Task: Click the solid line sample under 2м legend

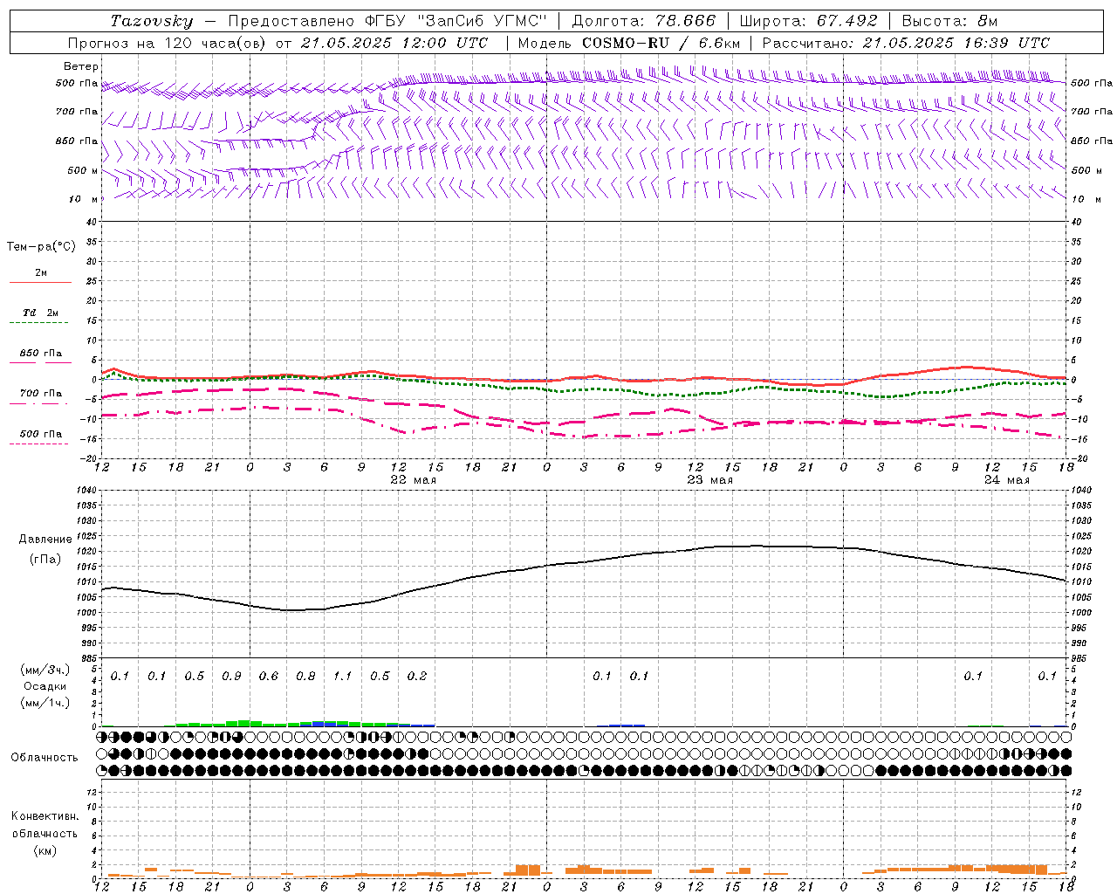Action: coord(40,282)
